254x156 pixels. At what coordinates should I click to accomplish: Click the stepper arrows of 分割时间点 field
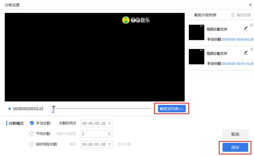pyautogui.click(x=110, y=124)
